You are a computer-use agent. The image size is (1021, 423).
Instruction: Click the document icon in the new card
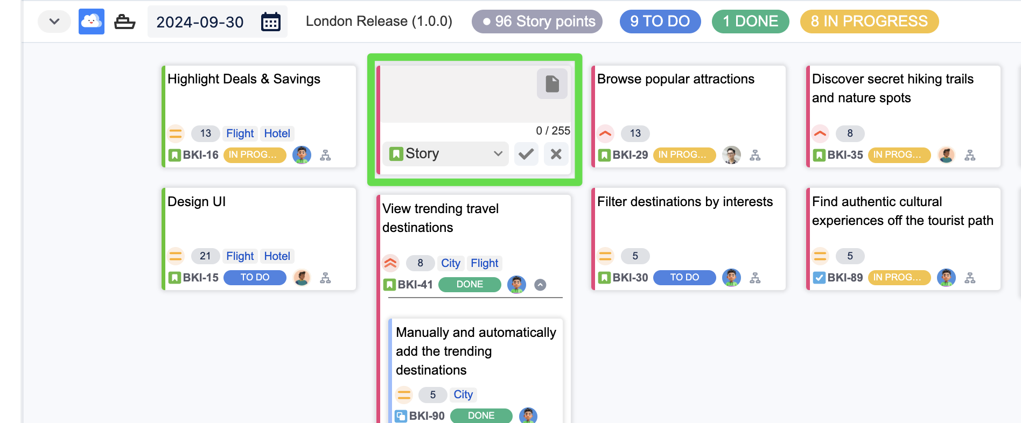pyautogui.click(x=552, y=84)
